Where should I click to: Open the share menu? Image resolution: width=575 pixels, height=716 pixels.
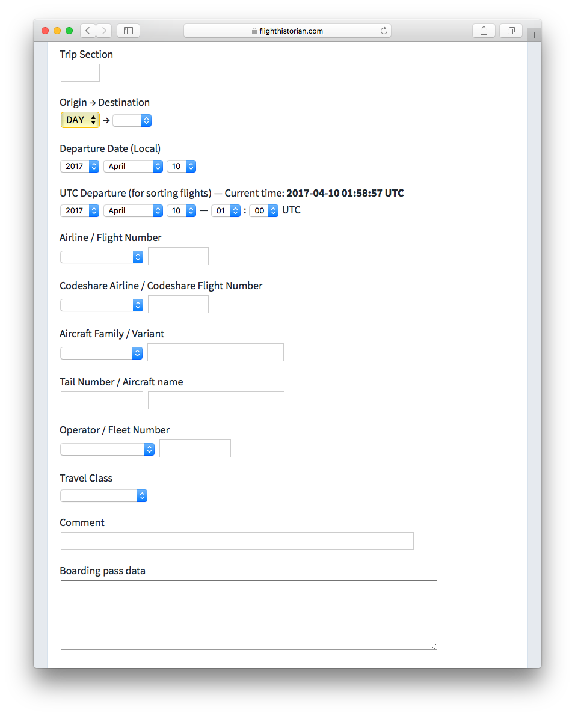click(484, 31)
